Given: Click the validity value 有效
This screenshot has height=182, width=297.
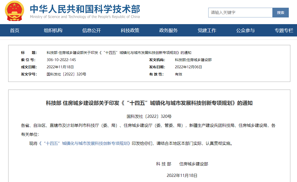Looking at the screenshot, I should (179, 74).
